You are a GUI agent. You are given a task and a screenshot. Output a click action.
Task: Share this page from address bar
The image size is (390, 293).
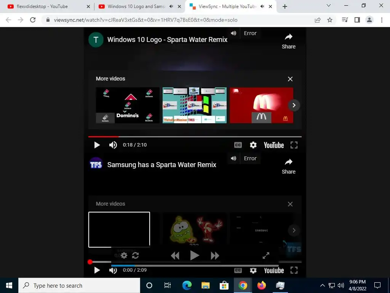coord(318,20)
